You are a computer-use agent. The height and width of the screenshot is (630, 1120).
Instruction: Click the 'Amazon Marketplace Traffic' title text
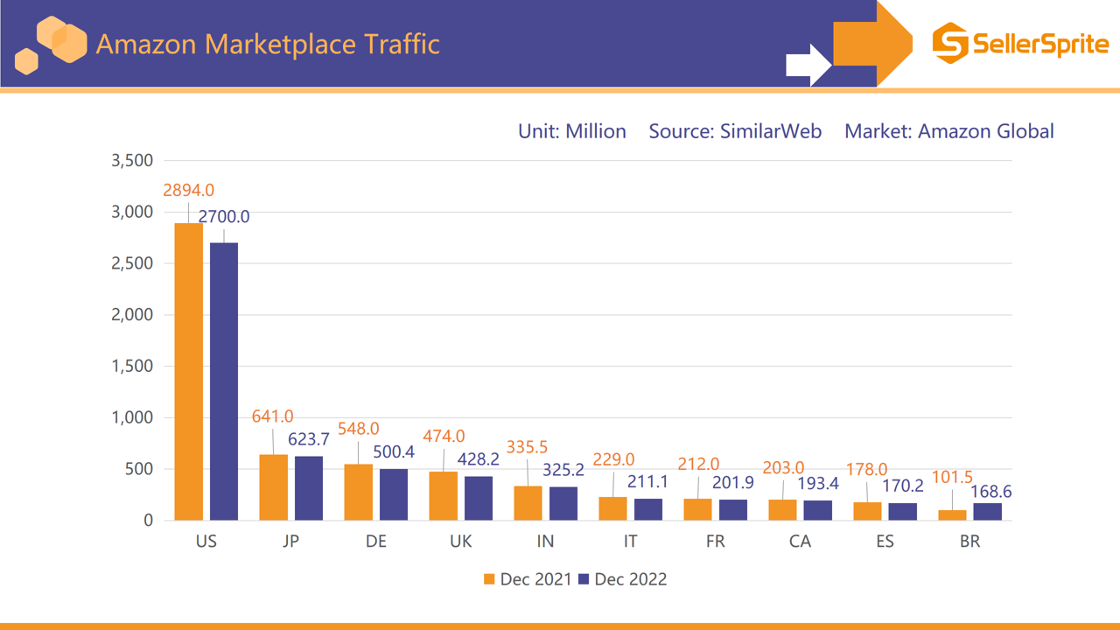[267, 44]
